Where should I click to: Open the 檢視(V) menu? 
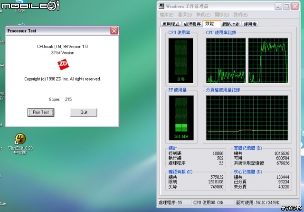(203, 15)
